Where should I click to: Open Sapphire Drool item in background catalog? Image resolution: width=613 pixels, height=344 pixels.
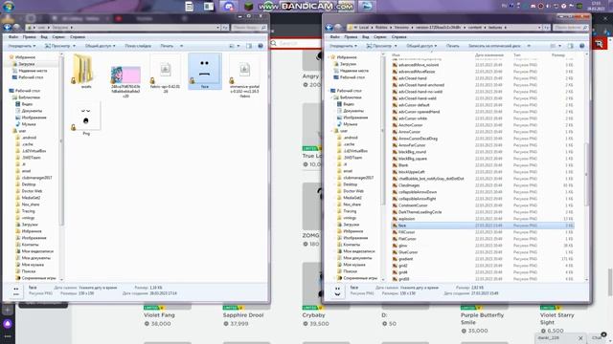pyautogui.click(x=243, y=315)
